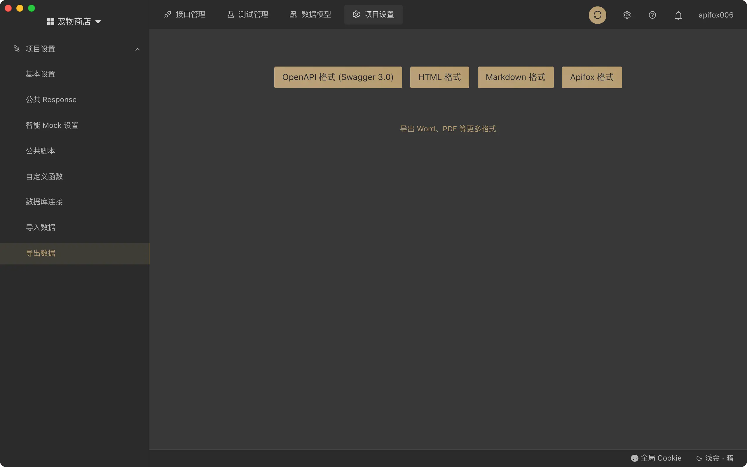The image size is (747, 467).
Task: Click the 项目设置 sidebar section icon
Action: coord(17,48)
